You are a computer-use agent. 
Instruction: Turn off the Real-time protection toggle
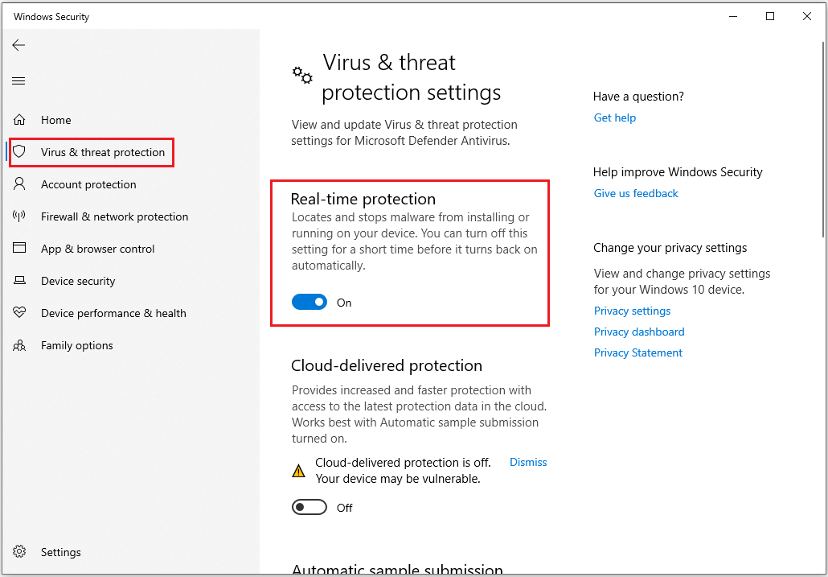[309, 303]
